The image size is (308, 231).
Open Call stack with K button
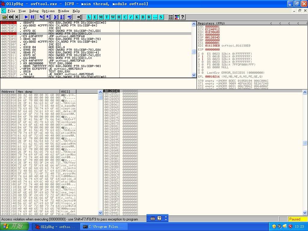pyautogui.click(x=137, y=17)
